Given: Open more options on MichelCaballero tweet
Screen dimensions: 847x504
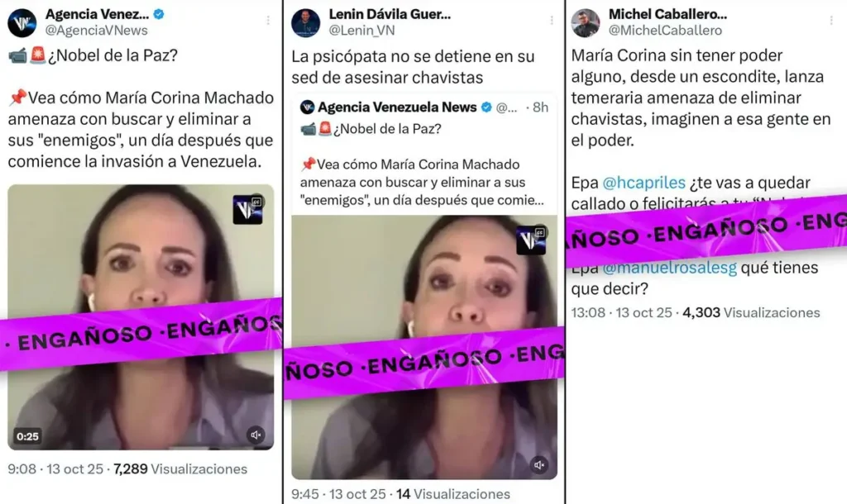Looking at the screenshot, I should click(831, 21).
